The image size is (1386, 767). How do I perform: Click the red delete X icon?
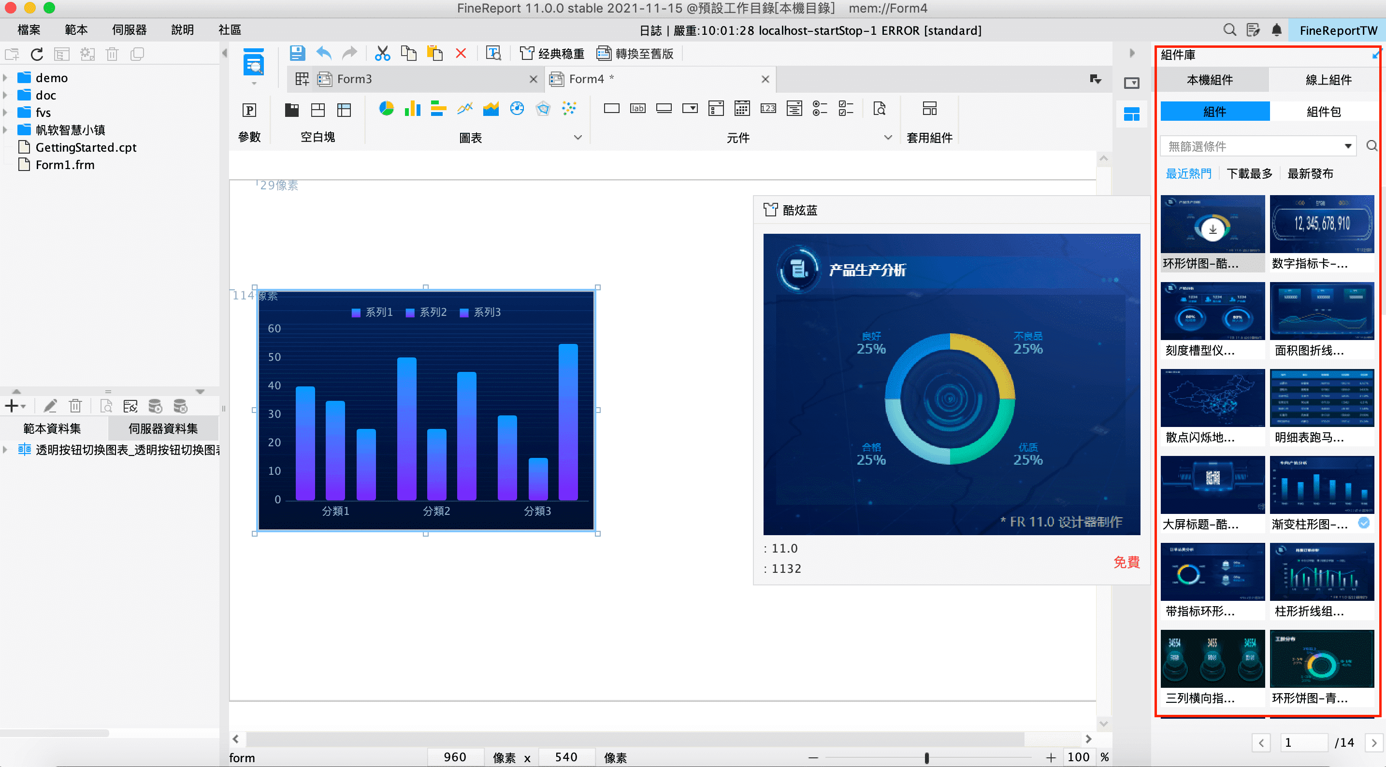click(x=461, y=53)
